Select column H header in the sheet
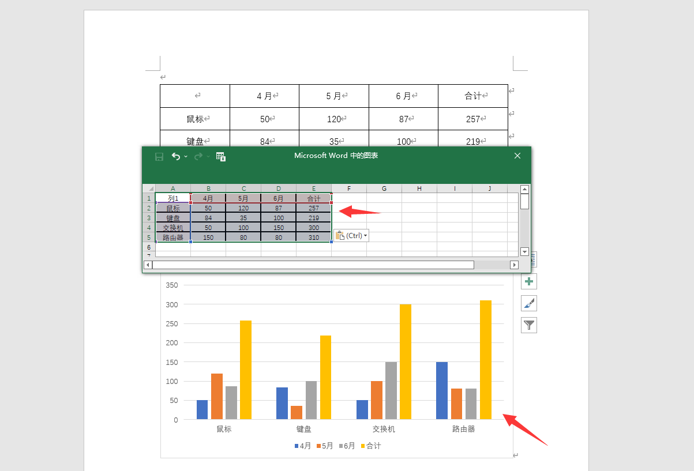Image resolution: width=694 pixels, height=471 pixels. (419, 189)
